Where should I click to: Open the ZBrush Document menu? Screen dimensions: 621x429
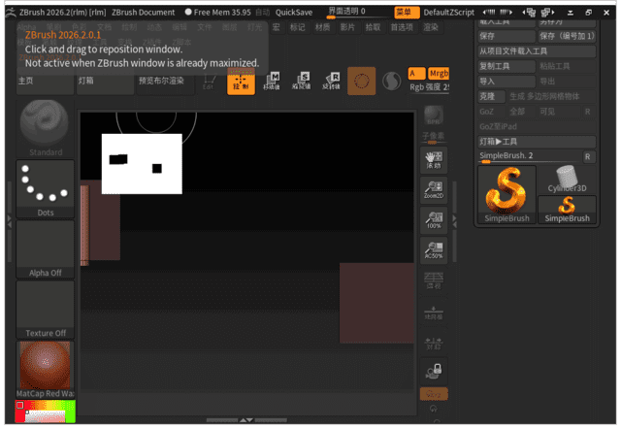point(143,12)
